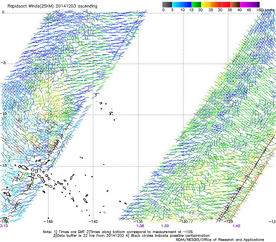Image resolution: width=276 pixels, height=242 pixels.
Task: Click the NOAA/NESDIS credit text
Action: tap(220, 240)
